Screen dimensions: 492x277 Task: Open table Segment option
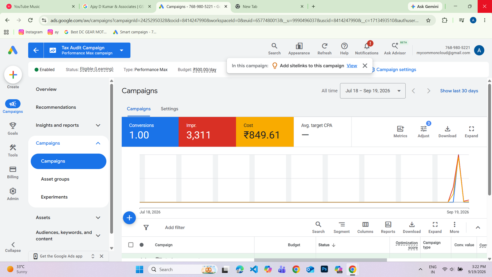point(342,227)
